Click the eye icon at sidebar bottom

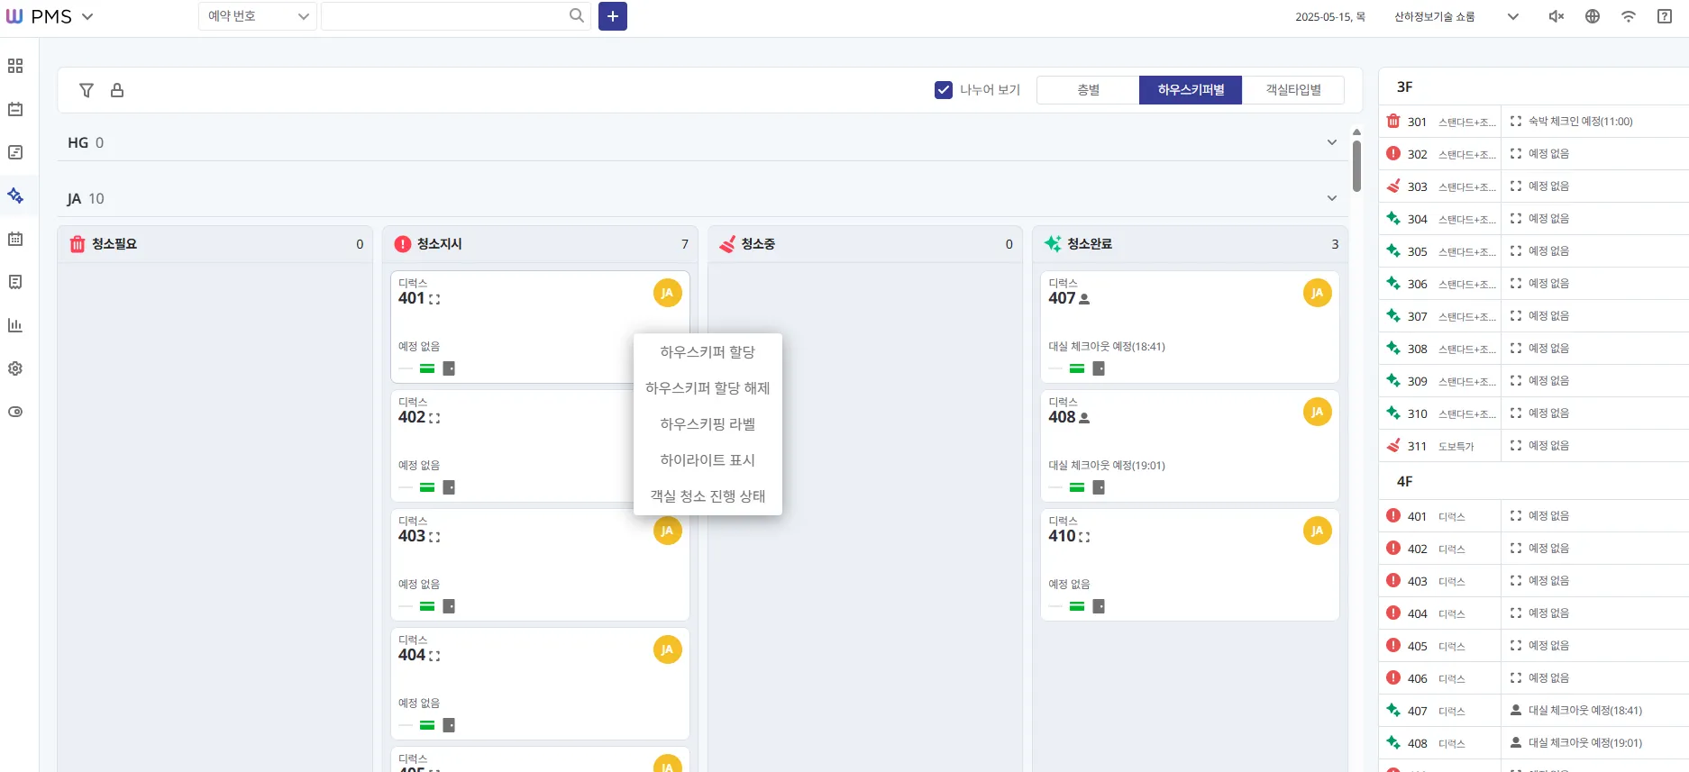15,412
